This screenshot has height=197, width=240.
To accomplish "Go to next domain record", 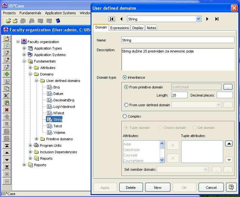I will coord(207,19).
